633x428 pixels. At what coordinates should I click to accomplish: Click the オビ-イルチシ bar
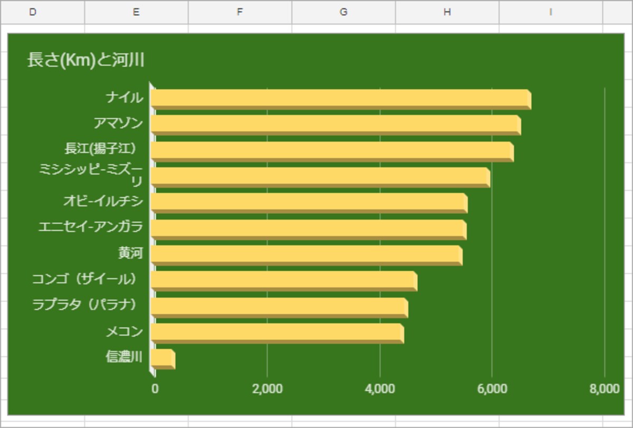[309, 203]
